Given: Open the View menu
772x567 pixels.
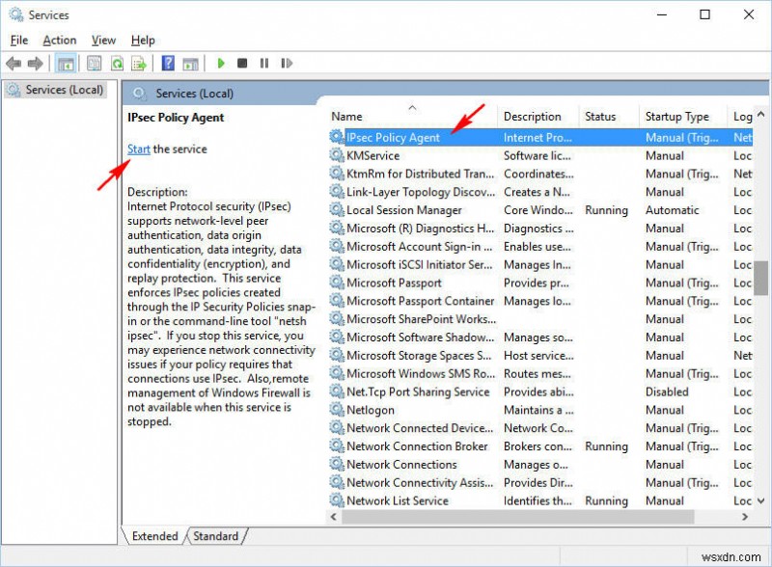Looking at the screenshot, I should pos(102,40).
